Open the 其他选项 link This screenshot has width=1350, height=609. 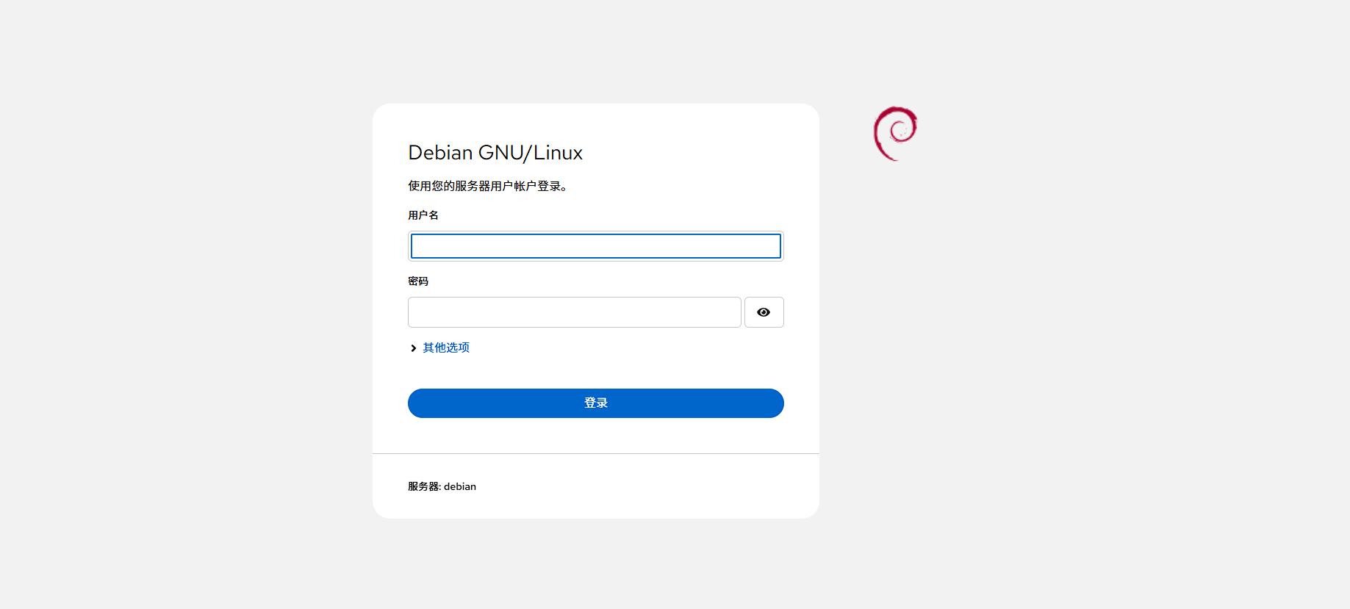[x=445, y=347]
